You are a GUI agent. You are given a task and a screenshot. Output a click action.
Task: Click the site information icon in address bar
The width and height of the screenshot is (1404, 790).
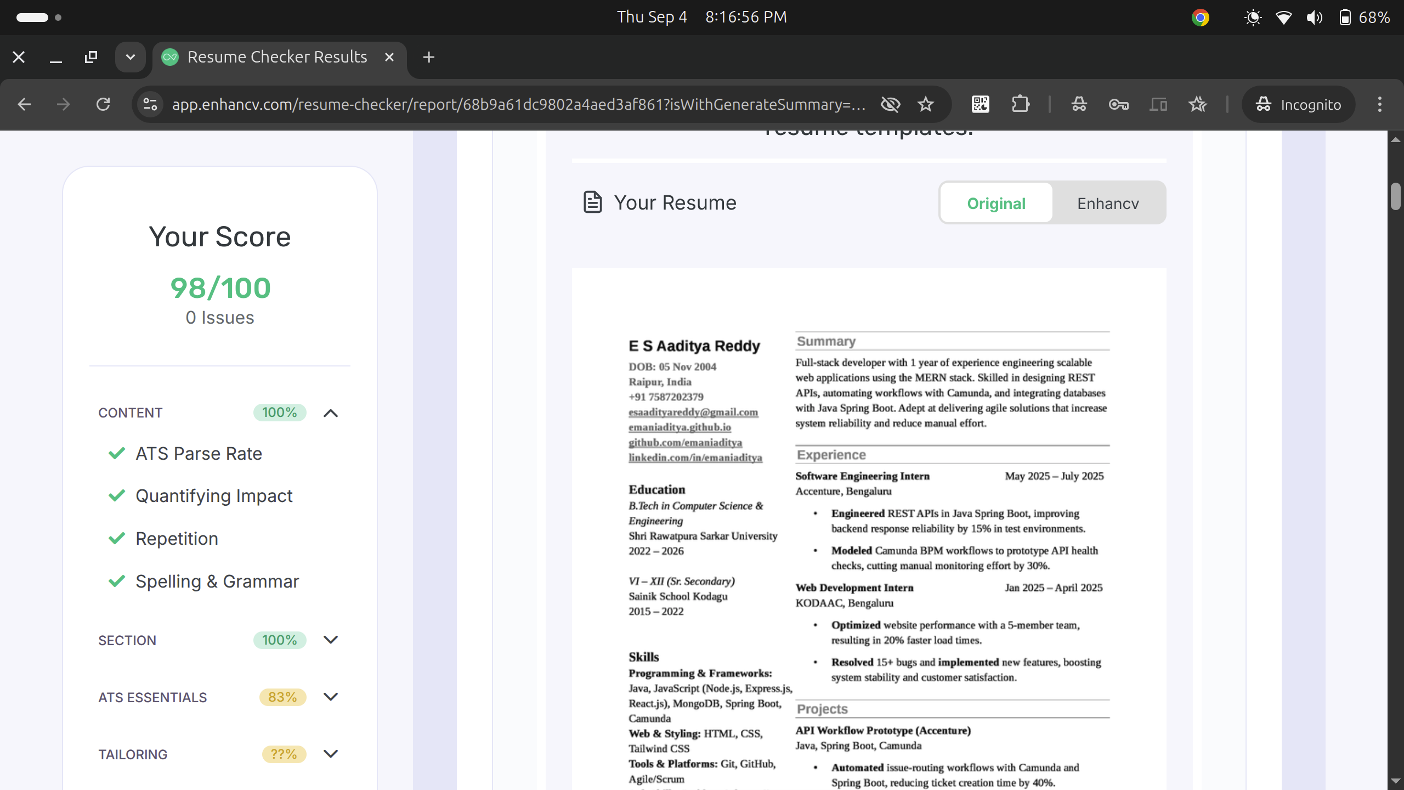tap(150, 104)
